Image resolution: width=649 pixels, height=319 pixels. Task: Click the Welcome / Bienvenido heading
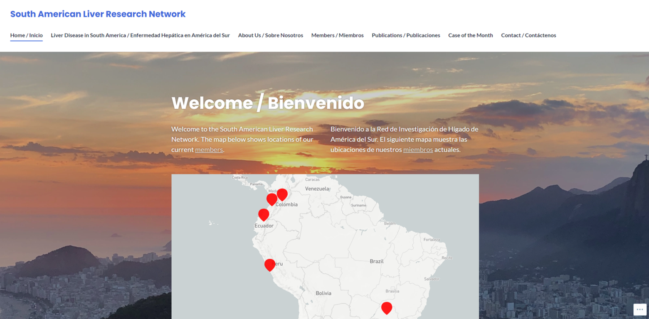coord(268,103)
